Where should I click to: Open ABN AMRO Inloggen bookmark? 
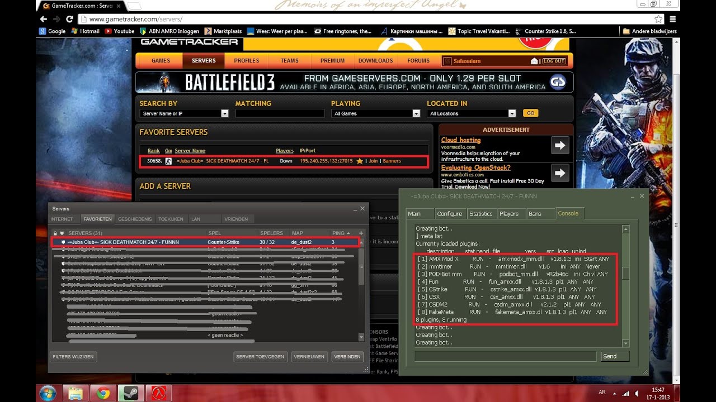click(169, 31)
